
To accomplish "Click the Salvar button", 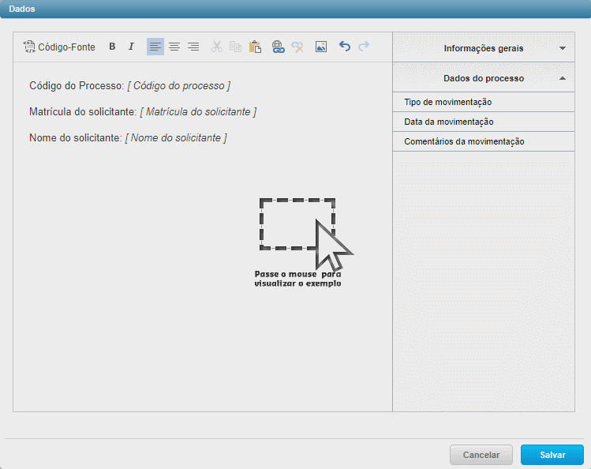I will pyautogui.click(x=552, y=455).
